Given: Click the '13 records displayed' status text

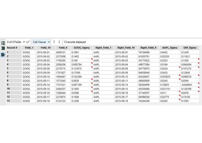Looking at the screenshot, I should tap(75, 42).
